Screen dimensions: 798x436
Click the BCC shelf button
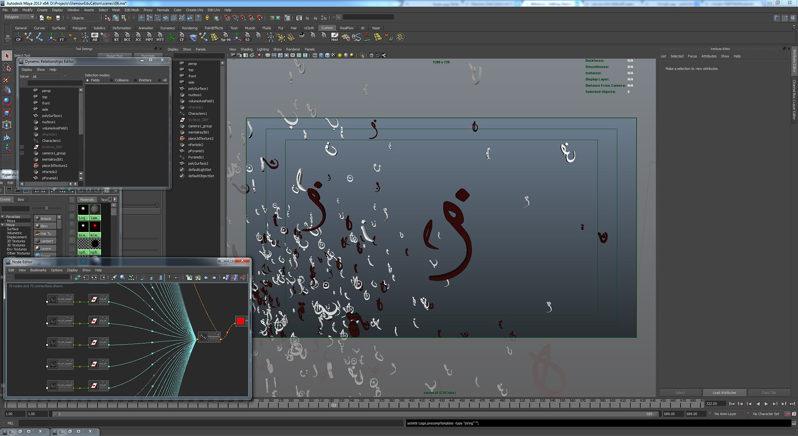coord(127,37)
